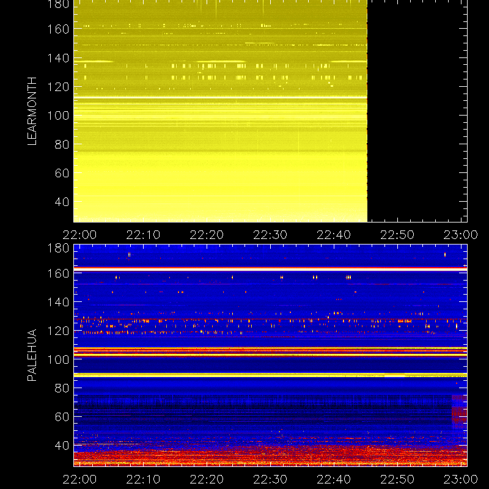Click the PALEHUA vertical axis label
The width and height of the screenshot is (489, 489).
pyautogui.click(x=32, y=355)
